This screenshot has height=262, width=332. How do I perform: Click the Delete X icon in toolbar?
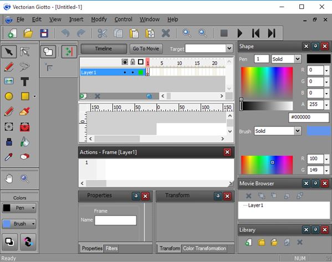tap(166, 33)
